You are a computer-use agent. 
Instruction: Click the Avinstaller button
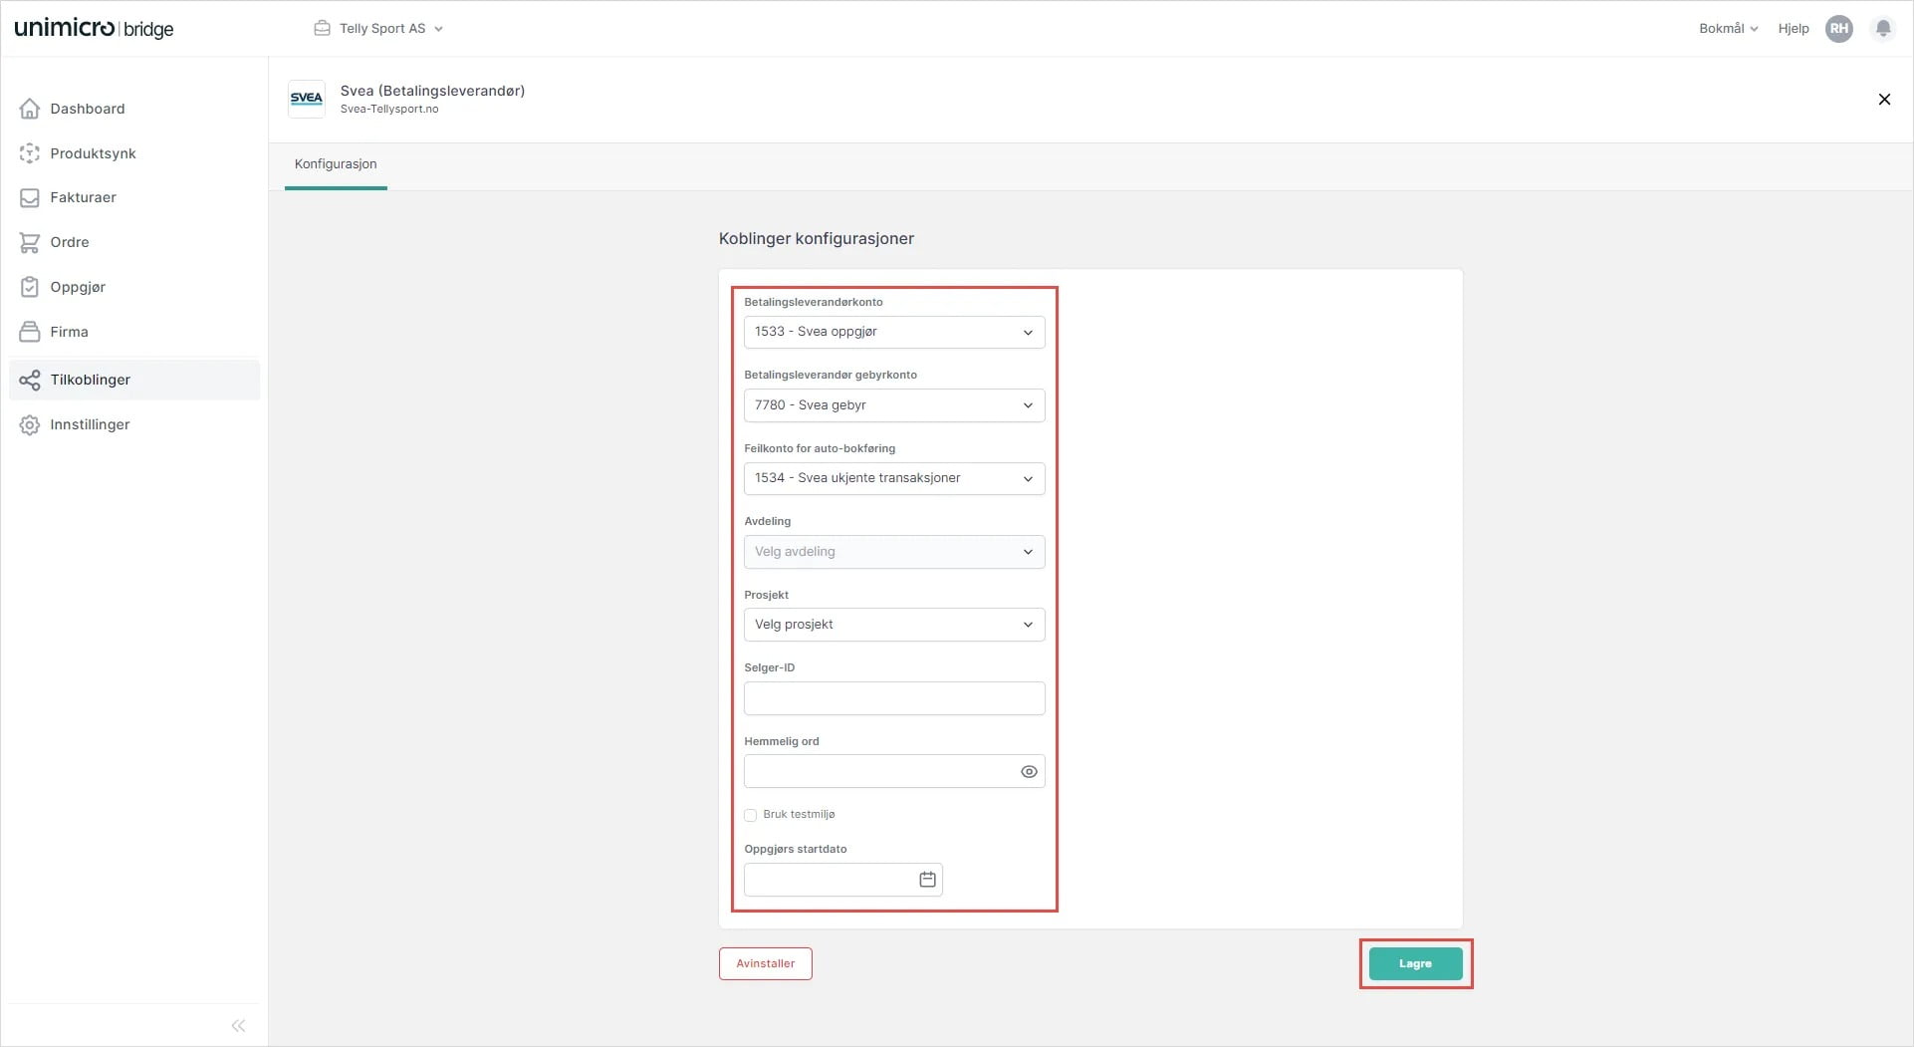[x=765, y=963]
